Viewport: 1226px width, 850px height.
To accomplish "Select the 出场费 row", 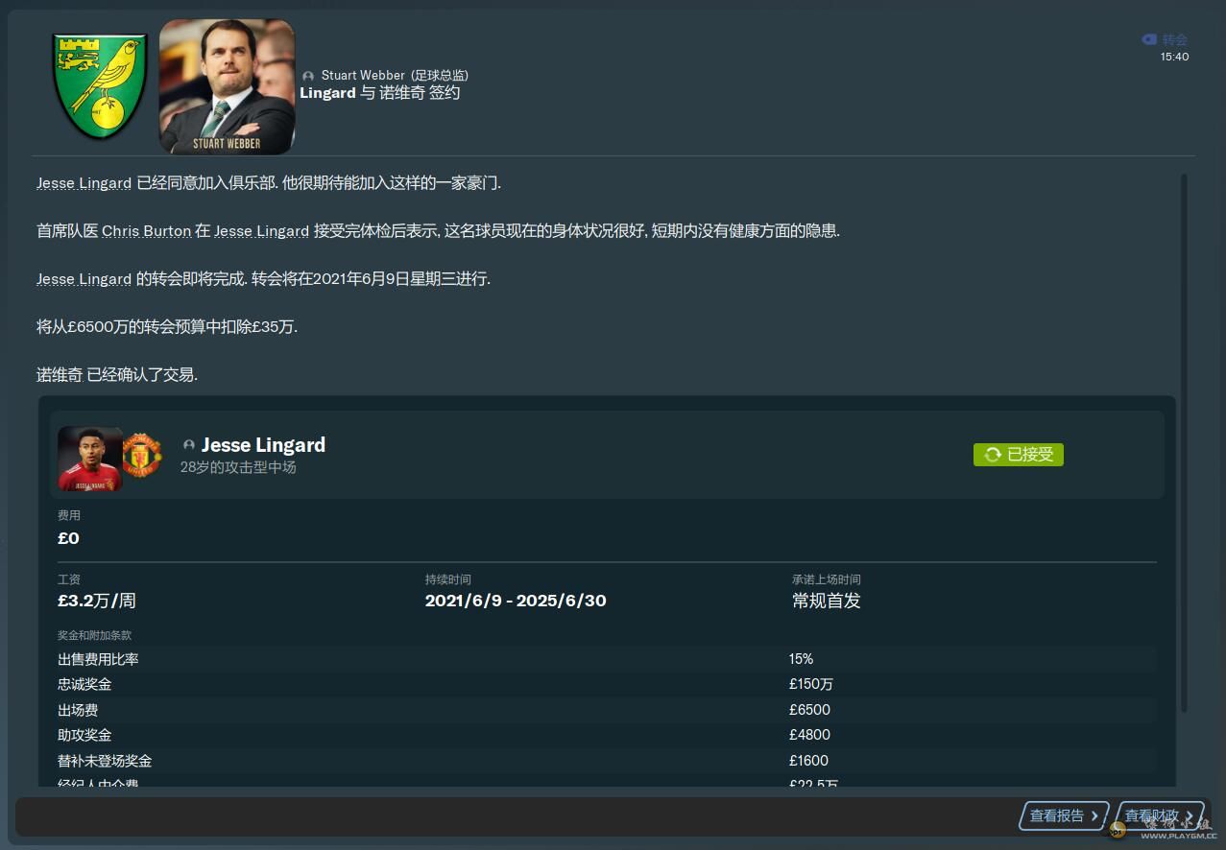I will tap(607, 710).
